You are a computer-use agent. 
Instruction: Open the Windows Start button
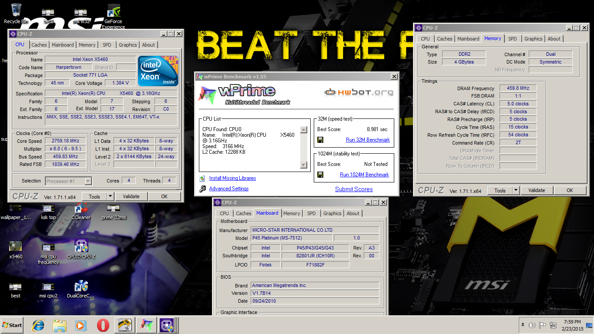pyautogui.click(x=13, y=325)
